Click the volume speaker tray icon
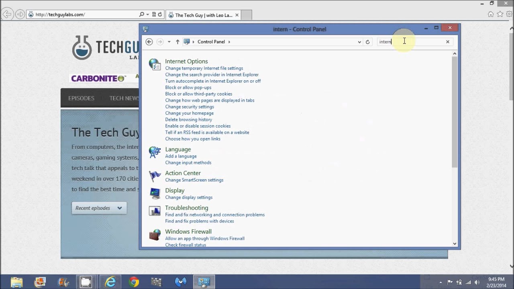This screenshot has height=289, width=514. [477, 282]
